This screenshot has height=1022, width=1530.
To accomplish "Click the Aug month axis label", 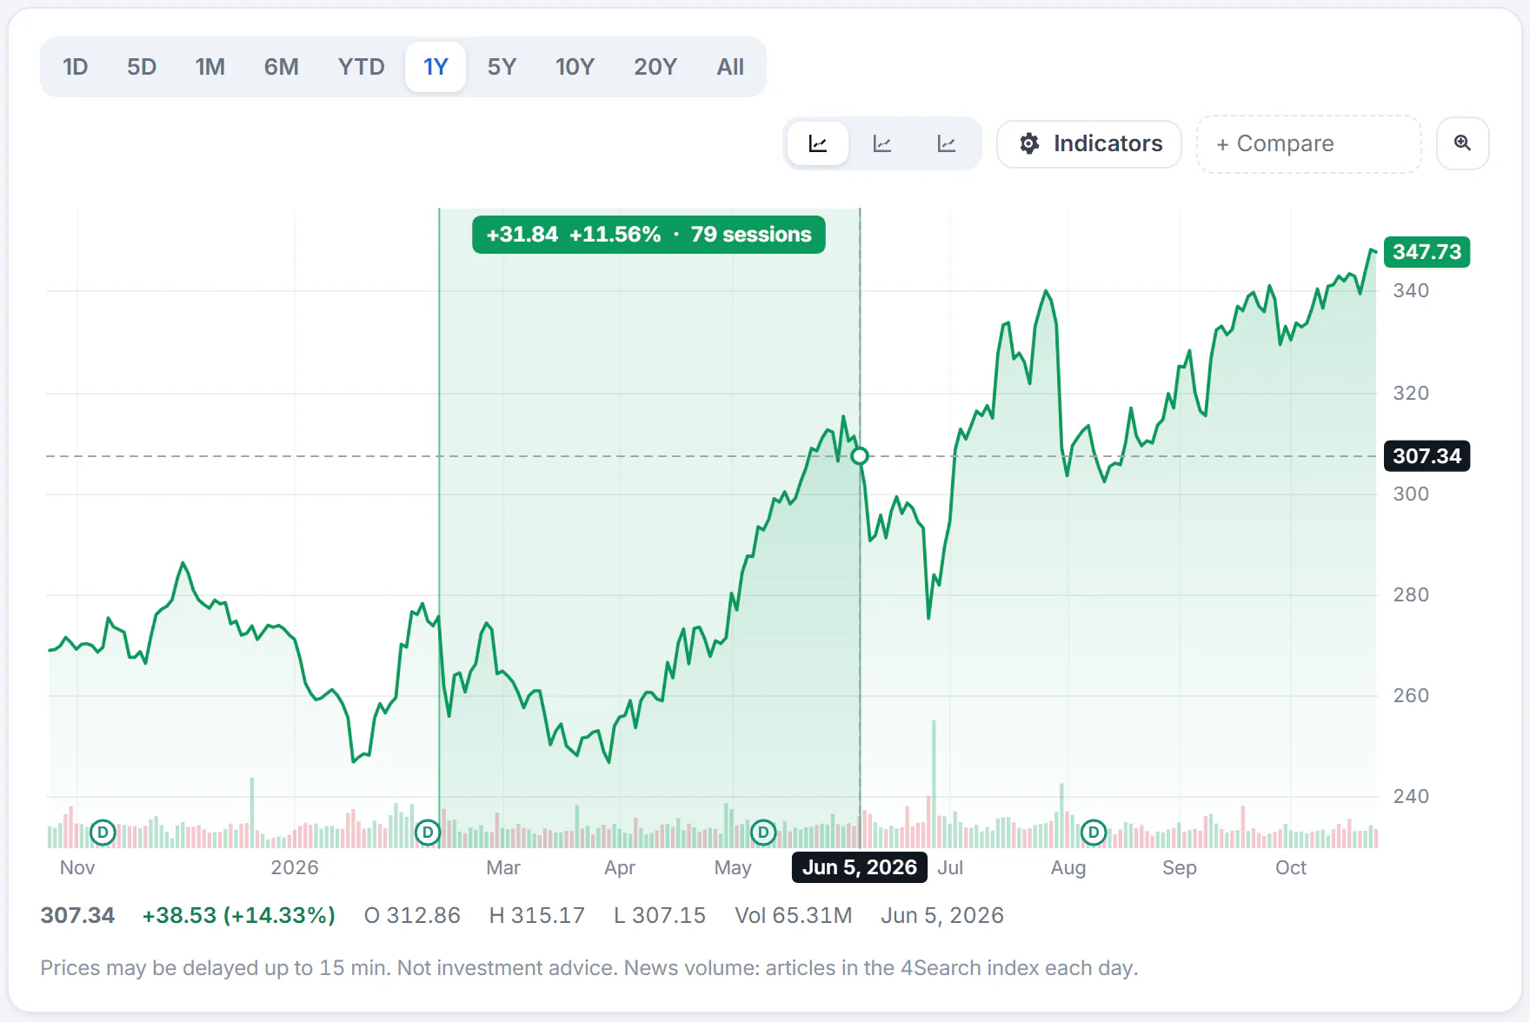I will click(x=1068, y=867).
